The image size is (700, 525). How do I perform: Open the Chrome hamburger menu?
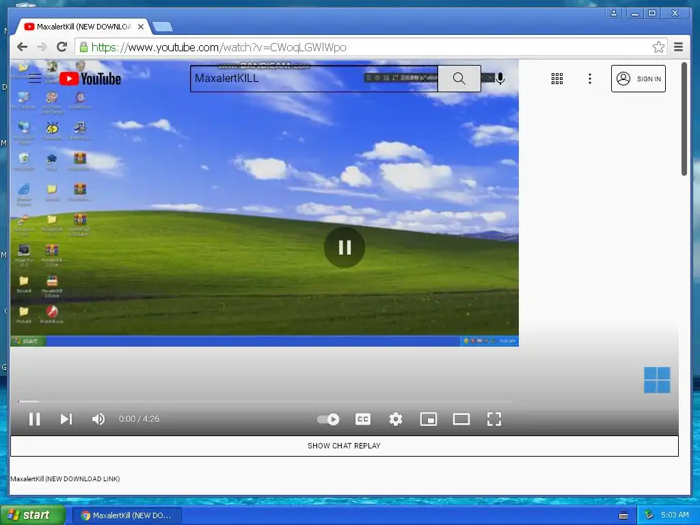point(679,47)
